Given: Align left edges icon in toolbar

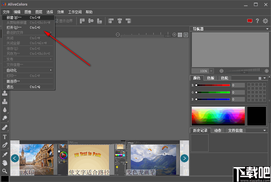Looking at the screenshot, I should pos(111,21).
